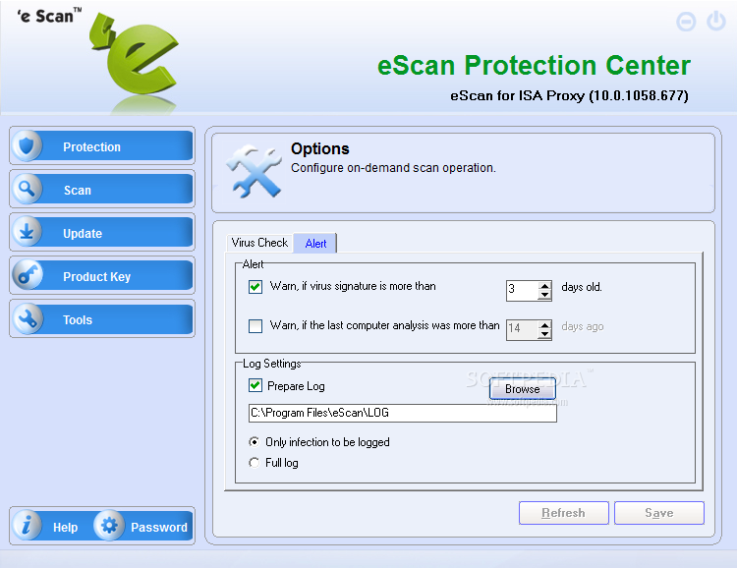
Task: Click the key icon on the Product Key button
Action: [x=27, y=275]
